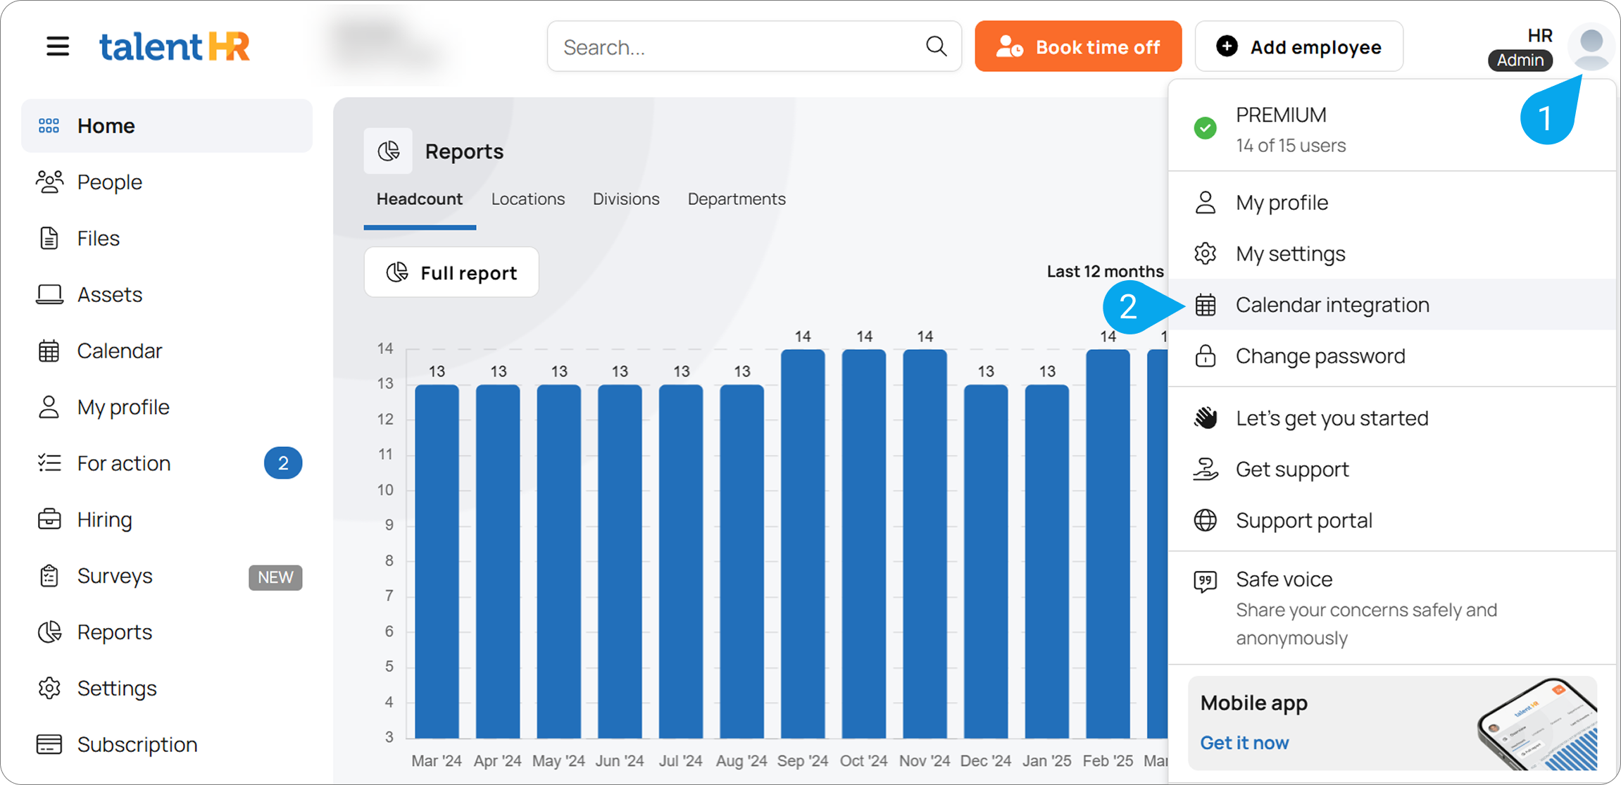Image resolution: width=1621 pixels, height=785 pixels.
Task: Click the For action checklist icon
Action: point(49,463)
